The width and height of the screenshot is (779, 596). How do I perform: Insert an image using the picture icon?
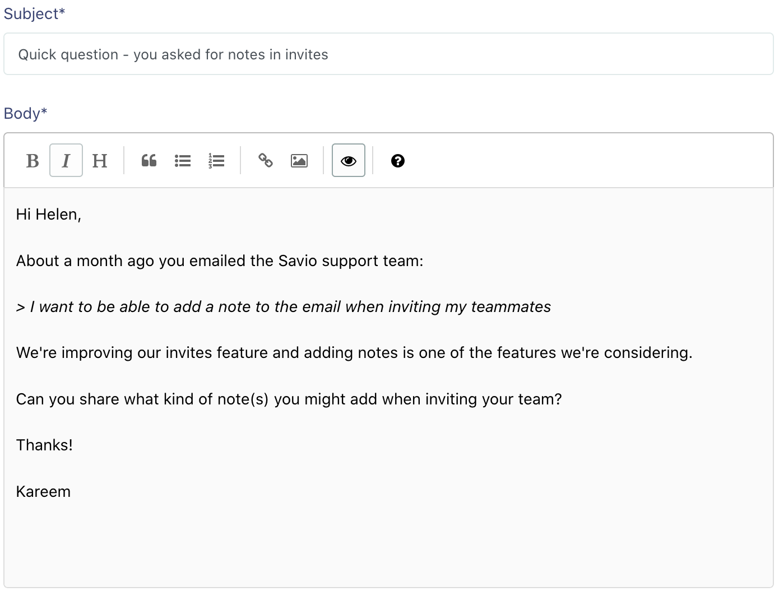coord(299,161)
